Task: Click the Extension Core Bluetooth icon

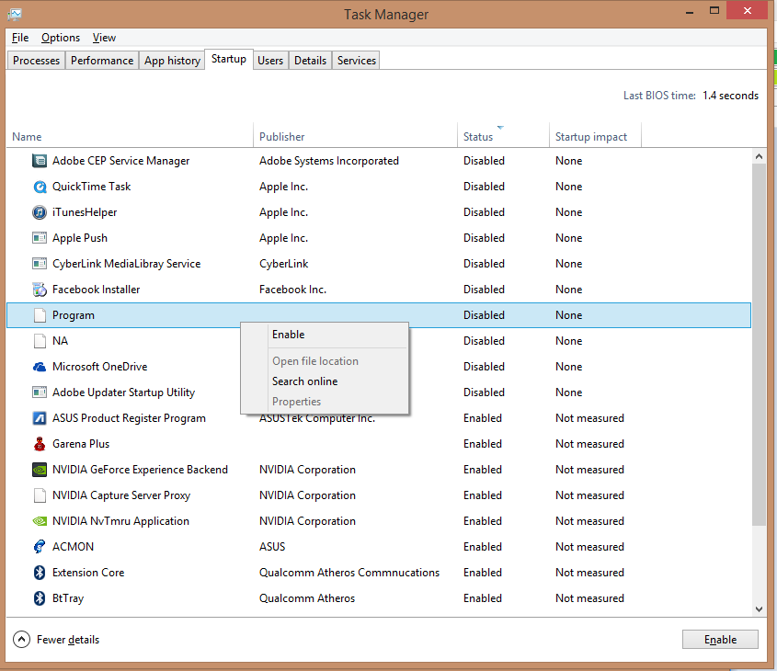Action: (40, 573)
